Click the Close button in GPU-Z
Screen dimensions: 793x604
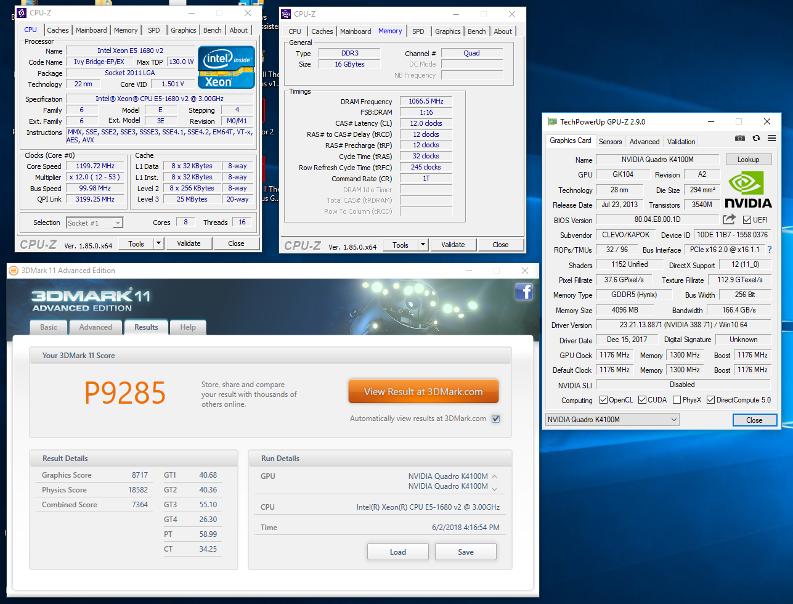pos(754,420)
